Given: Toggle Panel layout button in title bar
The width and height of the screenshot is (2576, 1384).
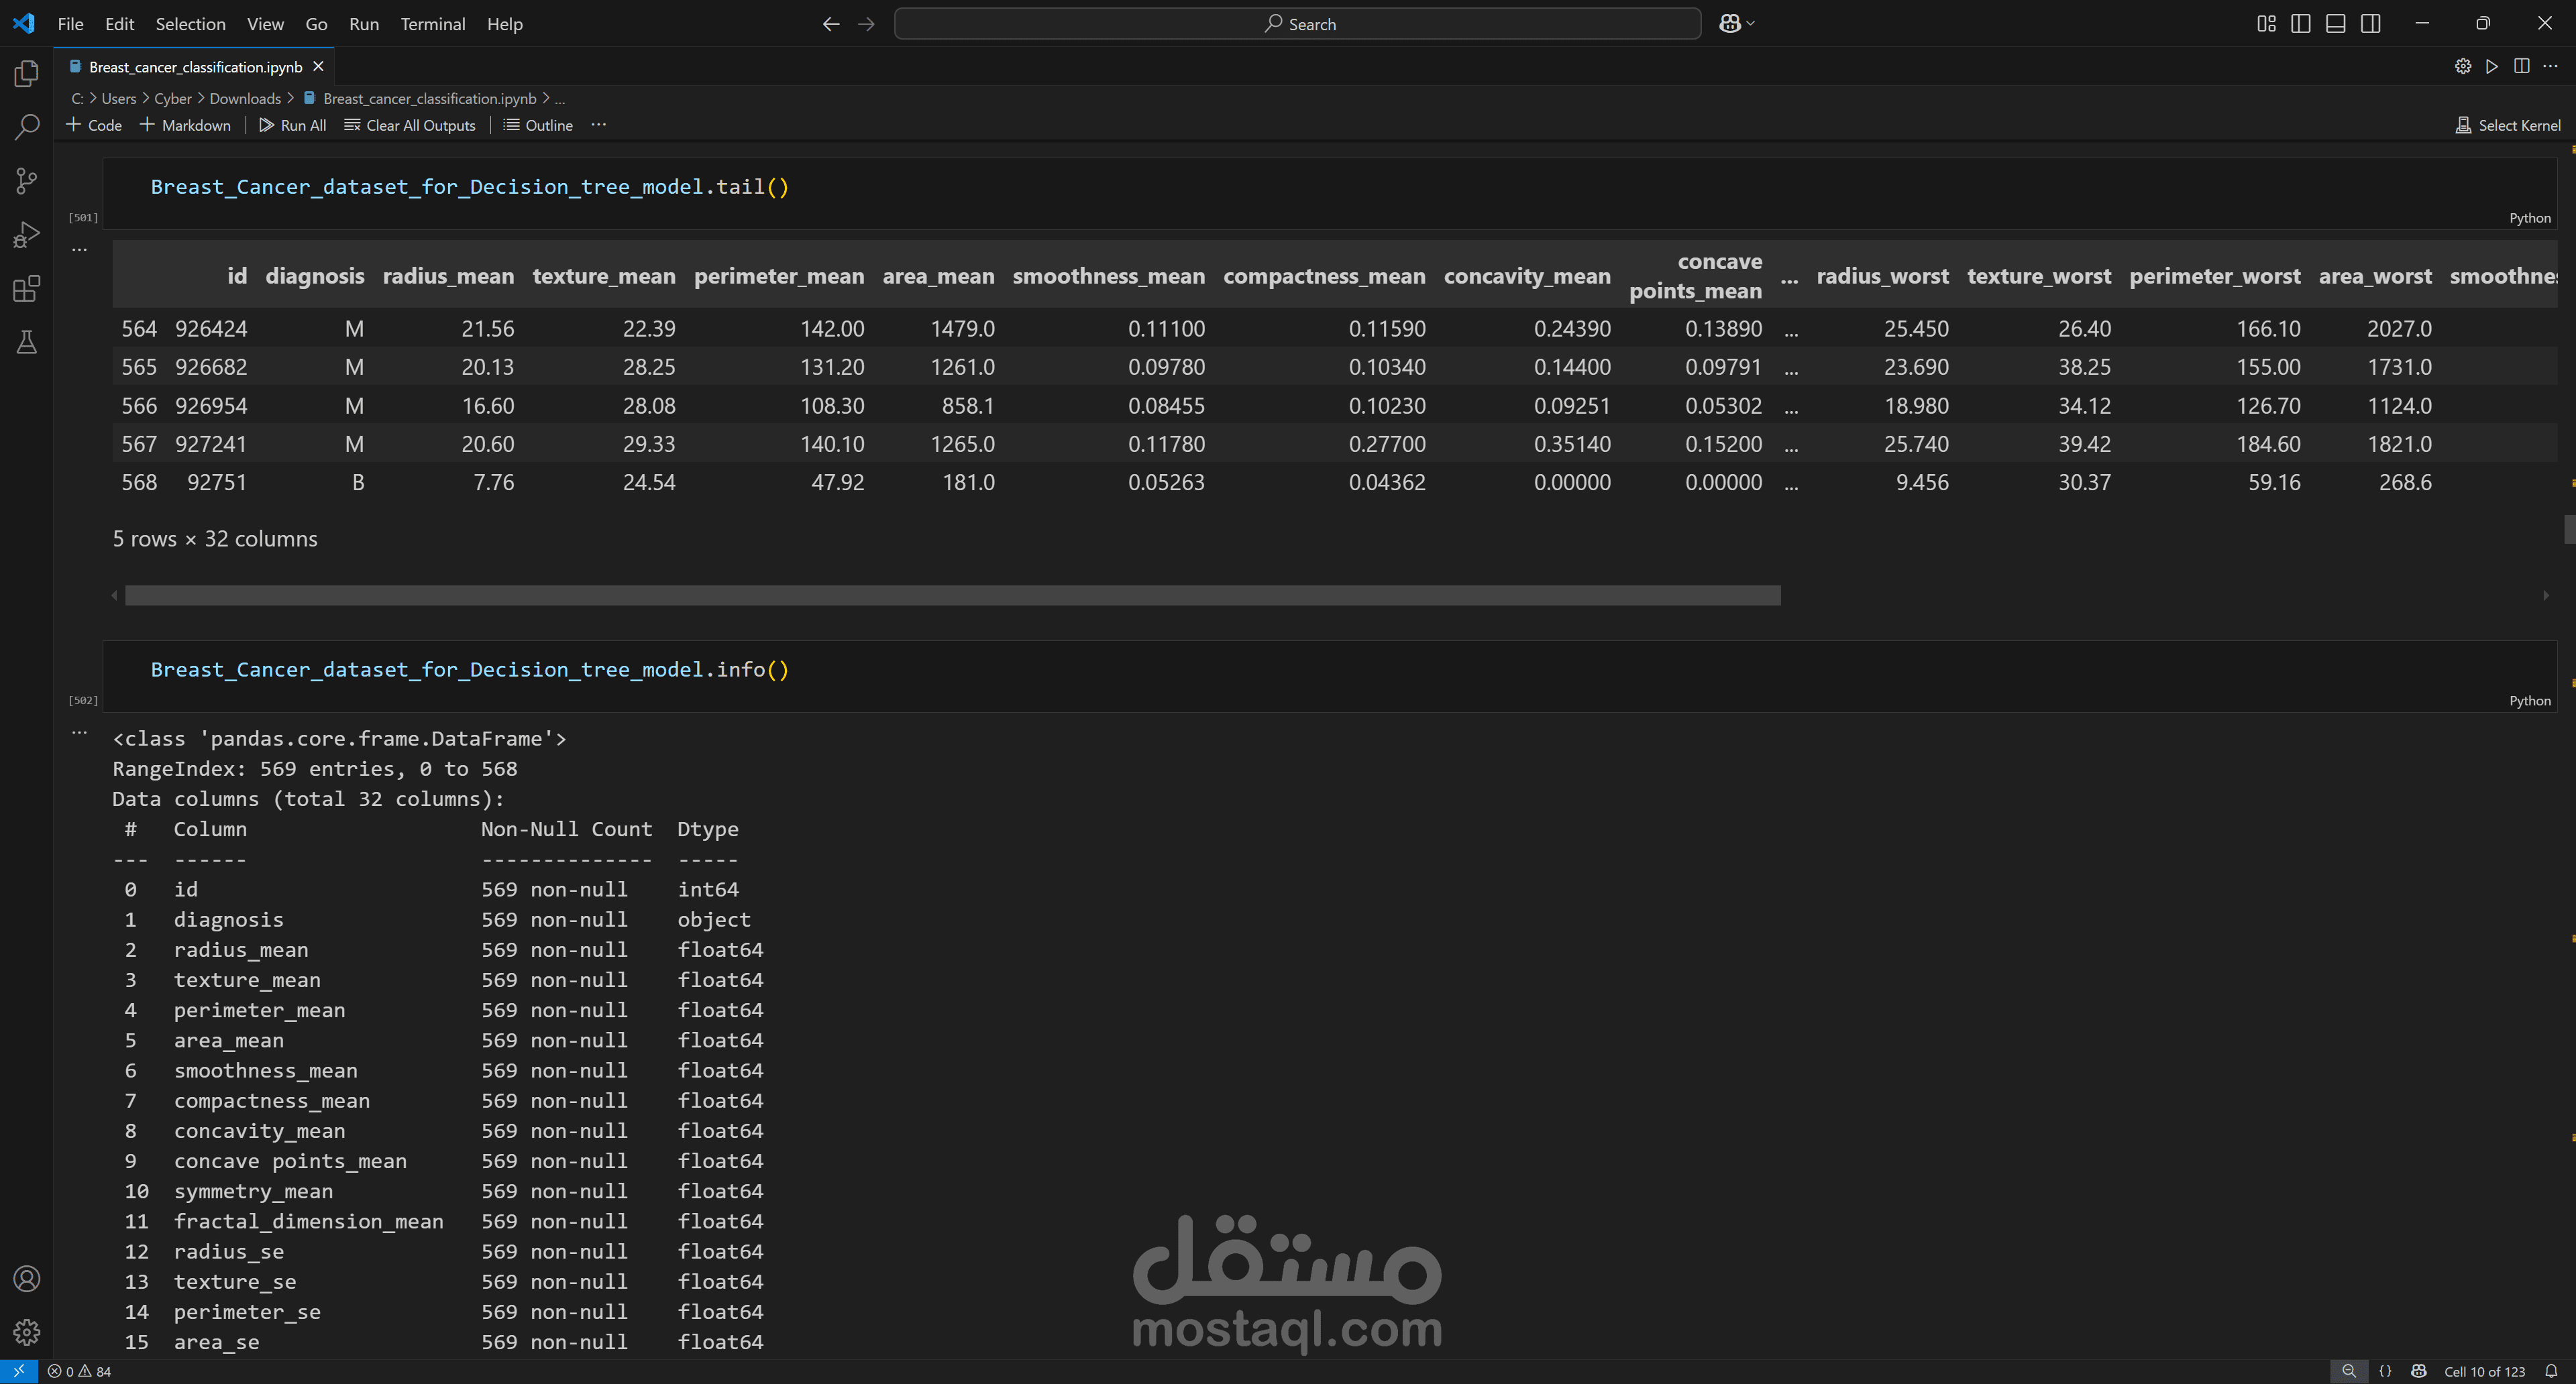Looking at the screenshot, I should point(2335,24).
